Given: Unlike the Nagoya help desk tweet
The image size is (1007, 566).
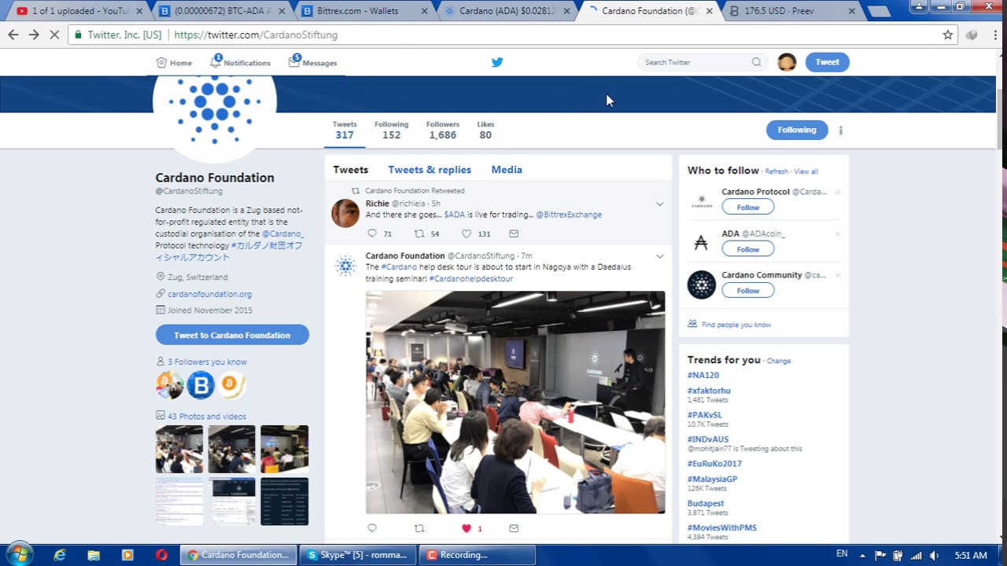Looking at the screenshot, I should pyautogui.click(x=467, y=528).
